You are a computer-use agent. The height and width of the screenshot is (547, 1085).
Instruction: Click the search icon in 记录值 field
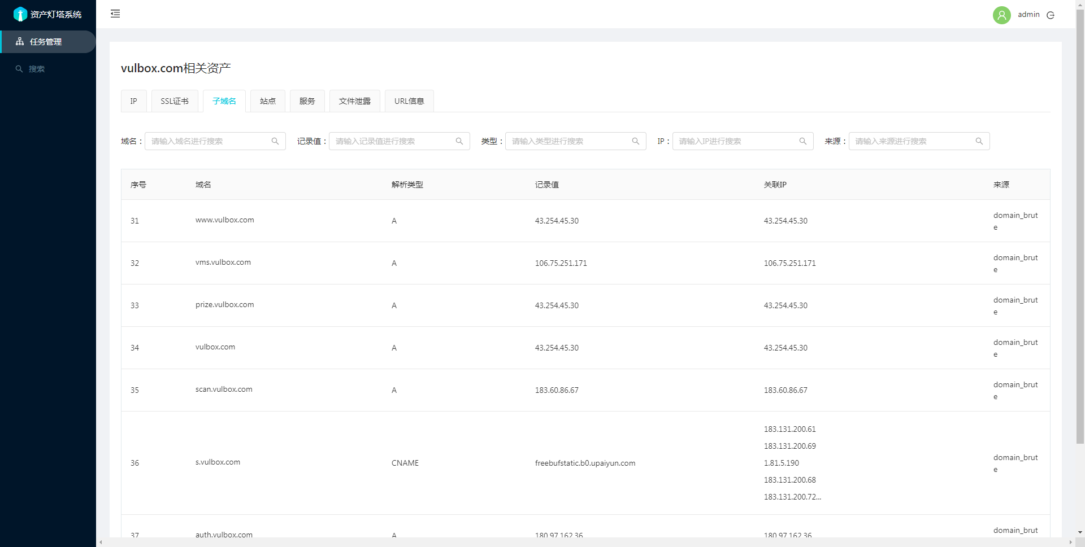(x=459, y=141)
